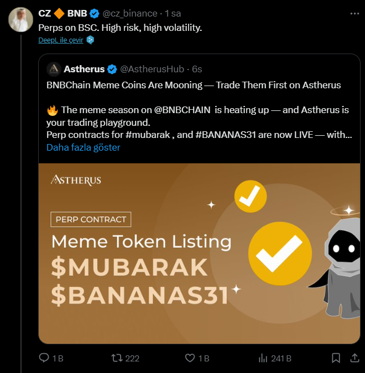The height and width of the screenshot is (373, 365).
Task: Click the Astherus account name
Action: tap(84, 69)
